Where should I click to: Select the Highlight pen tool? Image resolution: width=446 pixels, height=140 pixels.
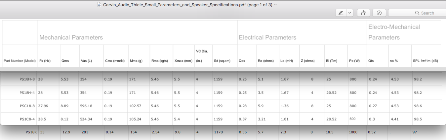pos(341,13)
